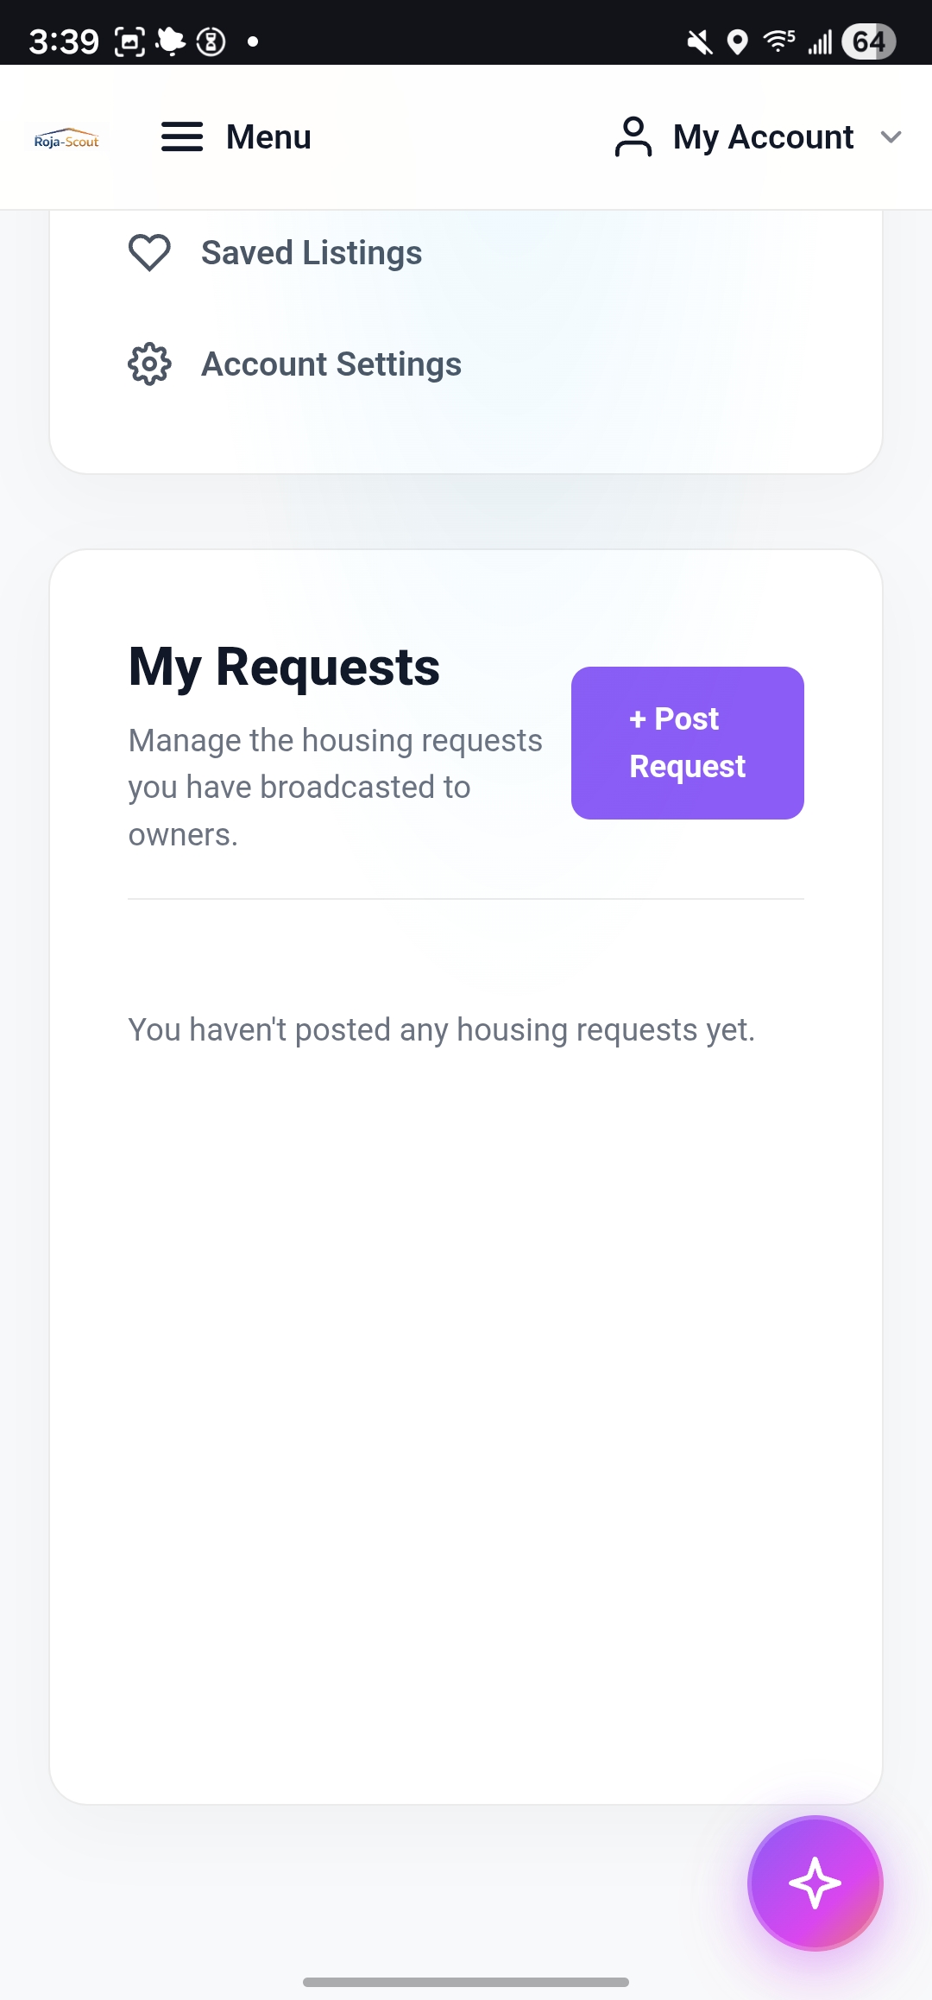Tap the battery level indicator
932x2000 pixels.
868,41
